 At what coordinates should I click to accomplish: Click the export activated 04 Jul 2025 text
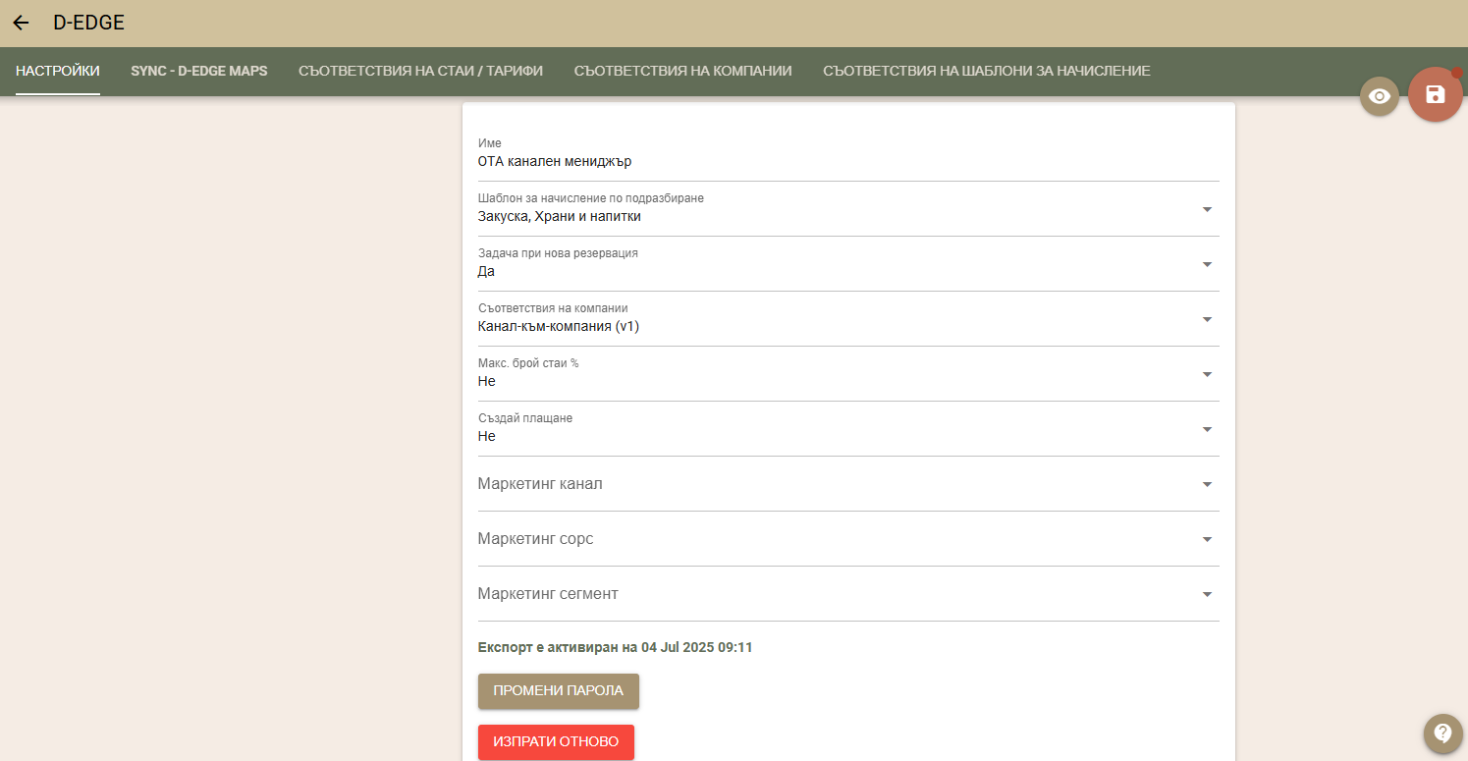615,647
